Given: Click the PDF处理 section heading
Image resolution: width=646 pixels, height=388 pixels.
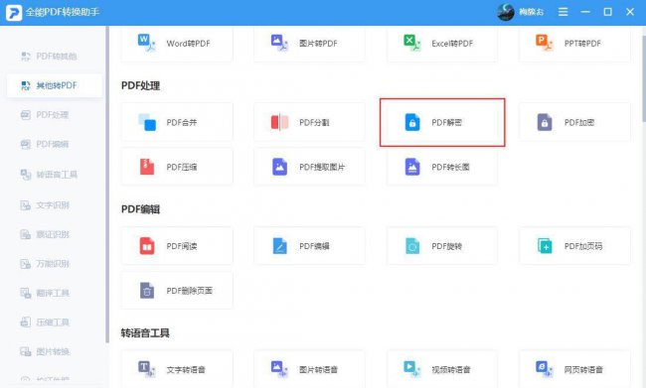Looking at the screenshot, I should tap(140, 85).
